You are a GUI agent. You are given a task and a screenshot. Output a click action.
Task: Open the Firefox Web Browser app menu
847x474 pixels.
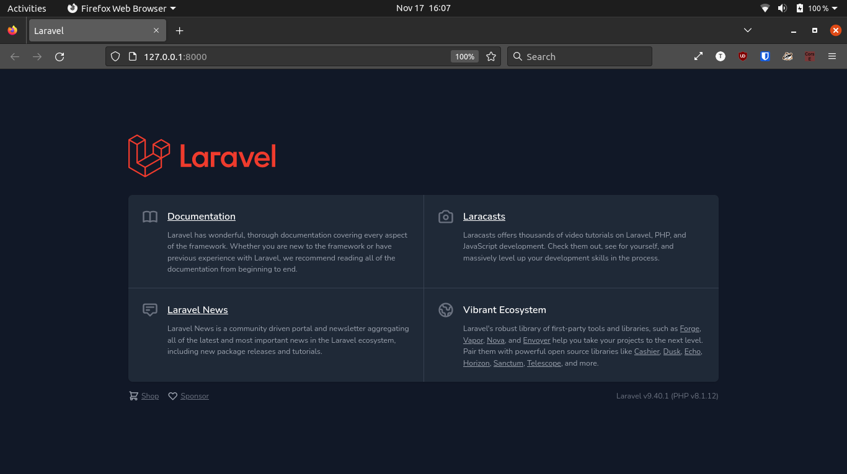coord(122,8)
